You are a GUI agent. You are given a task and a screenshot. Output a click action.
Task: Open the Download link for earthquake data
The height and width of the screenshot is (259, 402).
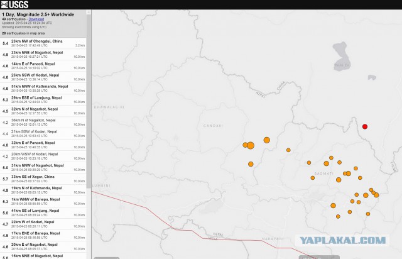tap(36, 19)
